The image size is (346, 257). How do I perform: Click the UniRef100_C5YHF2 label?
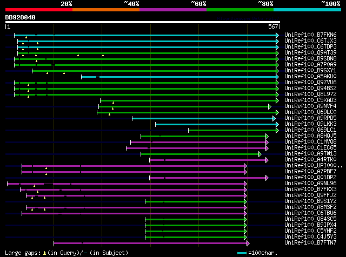click(x=310, y=231)
